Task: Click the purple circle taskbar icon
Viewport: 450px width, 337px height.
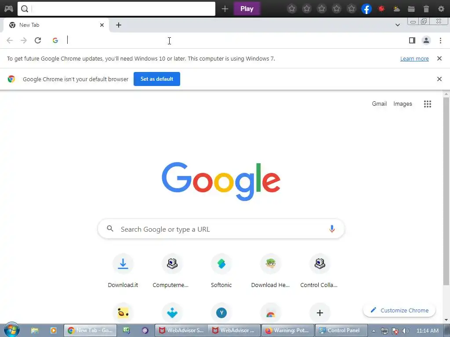Action: pos(145,330)
